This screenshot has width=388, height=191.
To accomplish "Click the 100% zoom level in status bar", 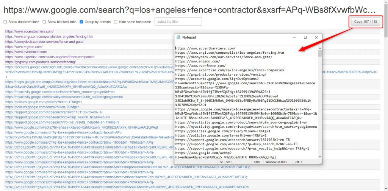I will click(257, 162).
